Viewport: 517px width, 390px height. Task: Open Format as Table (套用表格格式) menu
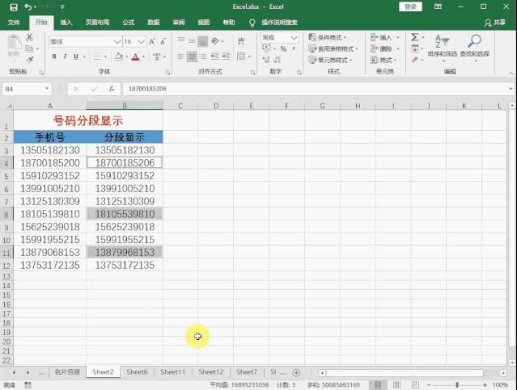pyautogui.click(x=333, y=48)
